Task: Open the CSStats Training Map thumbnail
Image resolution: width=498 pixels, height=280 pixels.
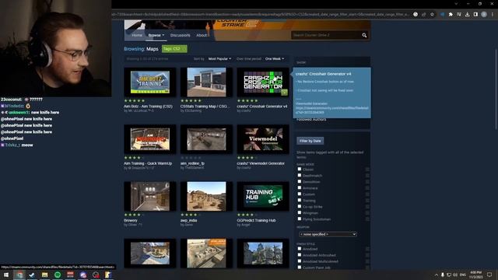Action: click(x=206, y=82)
